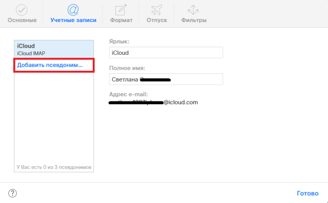Click the Адрес e-mail: label
Image resolution: width=328 pixels, height=203 pixels.
[x=129, y=94]
